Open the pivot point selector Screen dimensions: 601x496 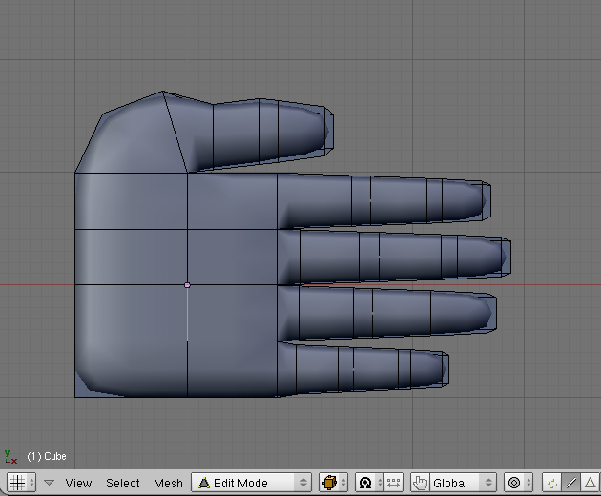(x=369, y=483)
